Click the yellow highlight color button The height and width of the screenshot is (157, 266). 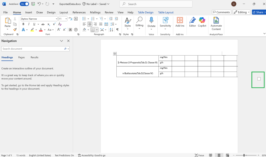coord(32,30)
